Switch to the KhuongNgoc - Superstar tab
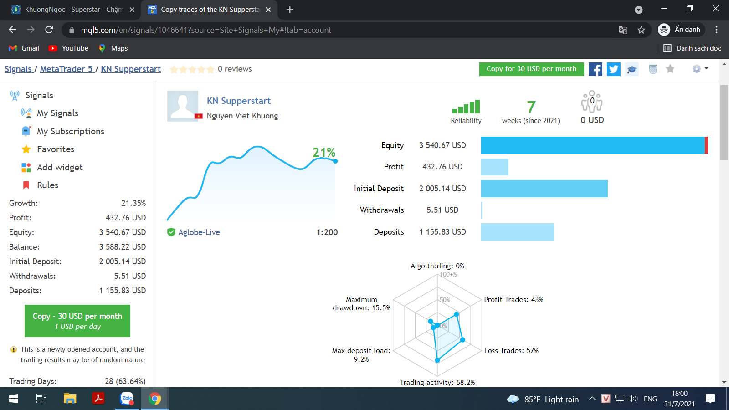Screen dimensions: 729x410 [73, 10]
